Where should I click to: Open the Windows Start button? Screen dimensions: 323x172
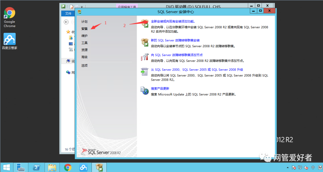[7, 167]
